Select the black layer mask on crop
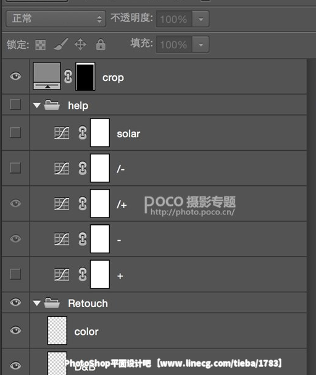Image resolution: width=316 pixels, height=375 pixels. [x=85, y=76]
